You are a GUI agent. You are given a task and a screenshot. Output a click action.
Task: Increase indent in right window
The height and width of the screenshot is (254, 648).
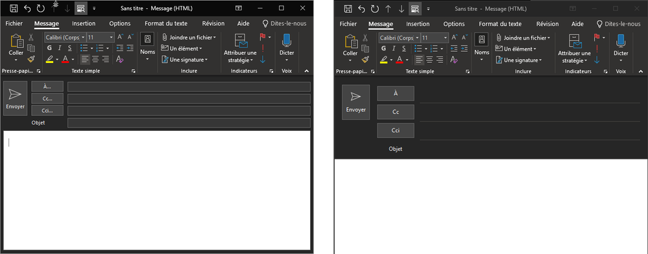(x=464, y=49)
